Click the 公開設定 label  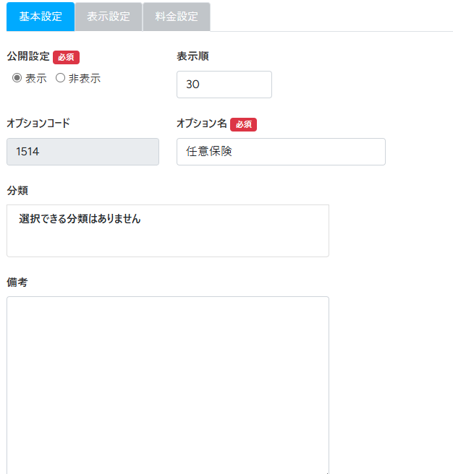pos(28,56)
